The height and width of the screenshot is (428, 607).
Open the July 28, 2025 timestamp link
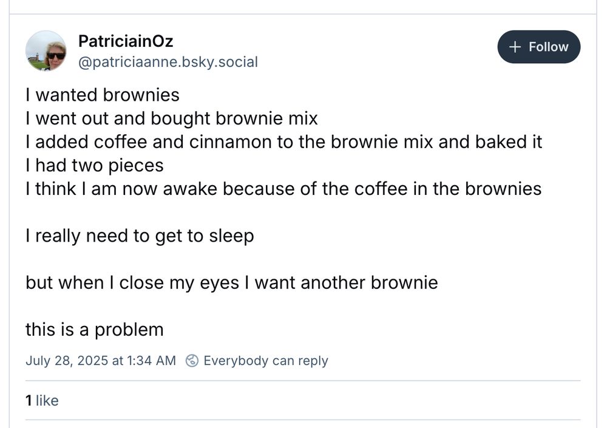(x=101, y=361)
